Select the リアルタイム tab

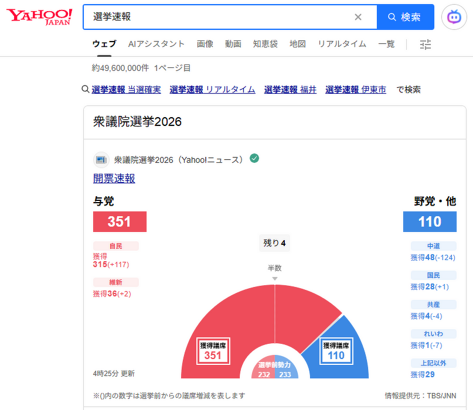(342, 44)
